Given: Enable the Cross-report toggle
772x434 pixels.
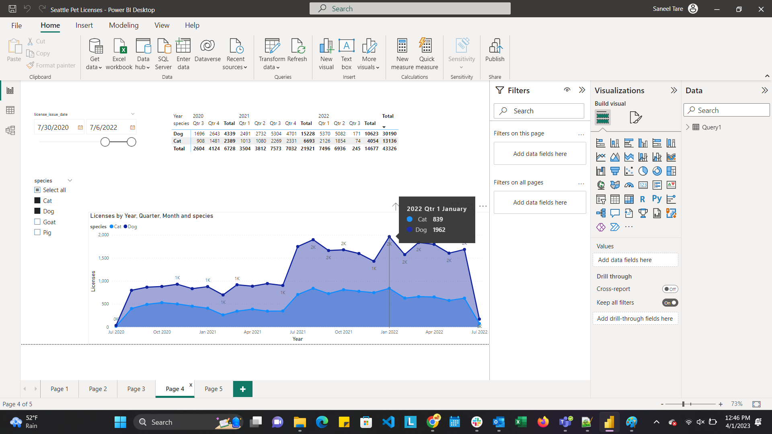Looking at the screenshot, I should click(670, 289).
